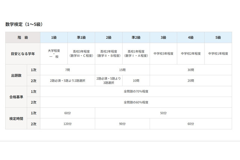Select the 階級 header cell
240x160 pixels.
pyautogui.click(x=22, y=38)
